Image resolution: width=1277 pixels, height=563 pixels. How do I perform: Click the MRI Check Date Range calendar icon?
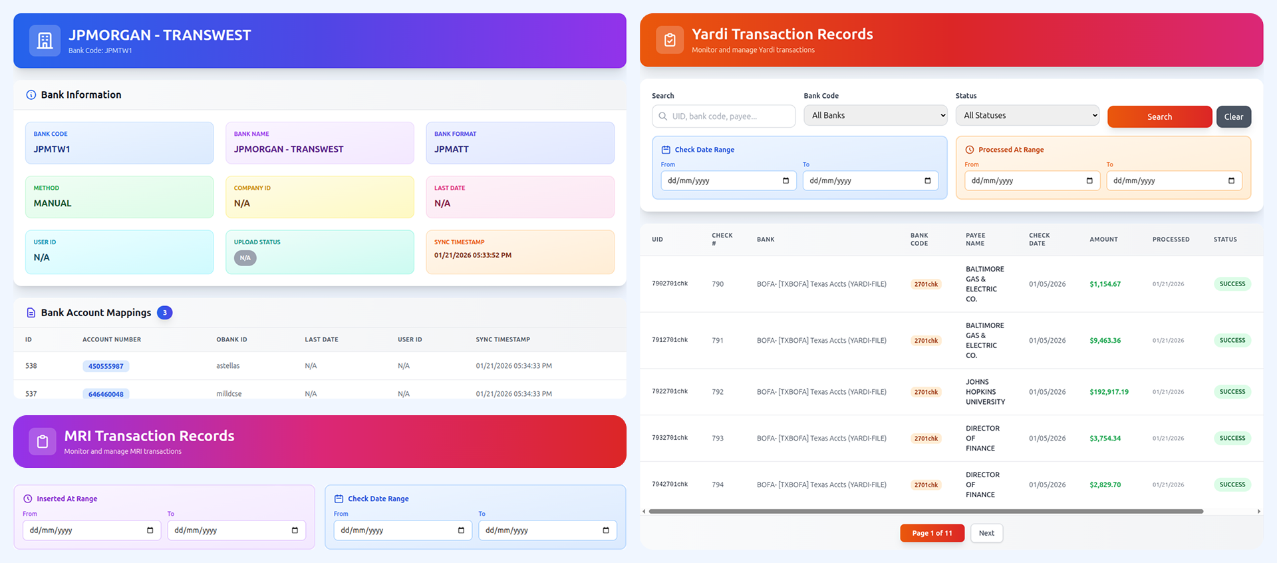339,499
